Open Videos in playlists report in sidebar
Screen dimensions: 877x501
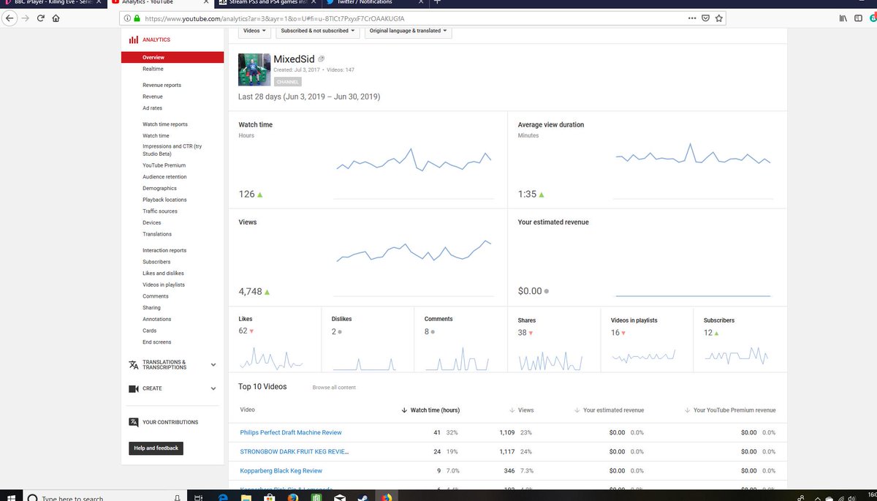click(164, 285)
